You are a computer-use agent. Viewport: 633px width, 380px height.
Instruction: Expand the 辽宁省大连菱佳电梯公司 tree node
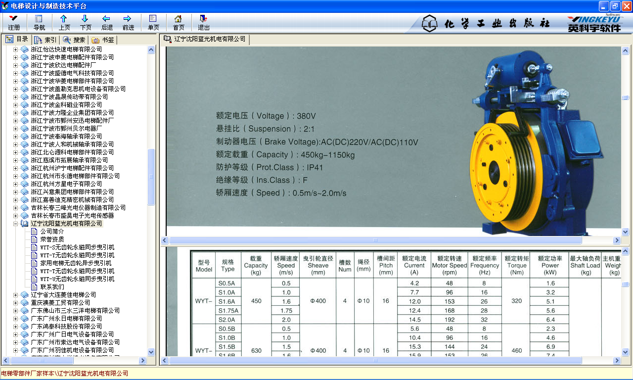(15, 295)
